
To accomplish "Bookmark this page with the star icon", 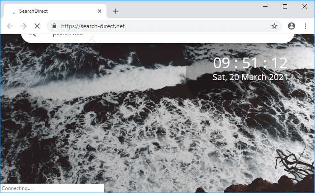I will pyautogui.click(x=274, y=26).
